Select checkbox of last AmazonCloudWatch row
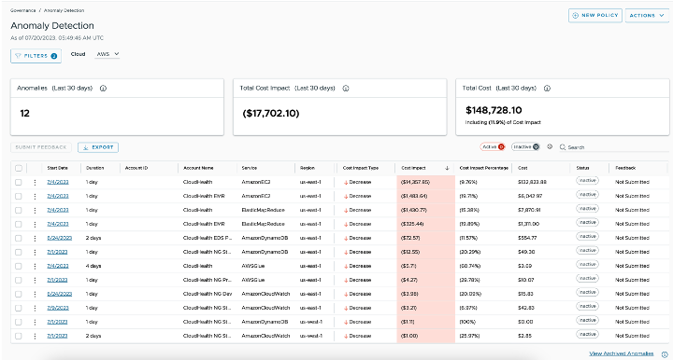This screenshot has height=360, width=673. 19,336
